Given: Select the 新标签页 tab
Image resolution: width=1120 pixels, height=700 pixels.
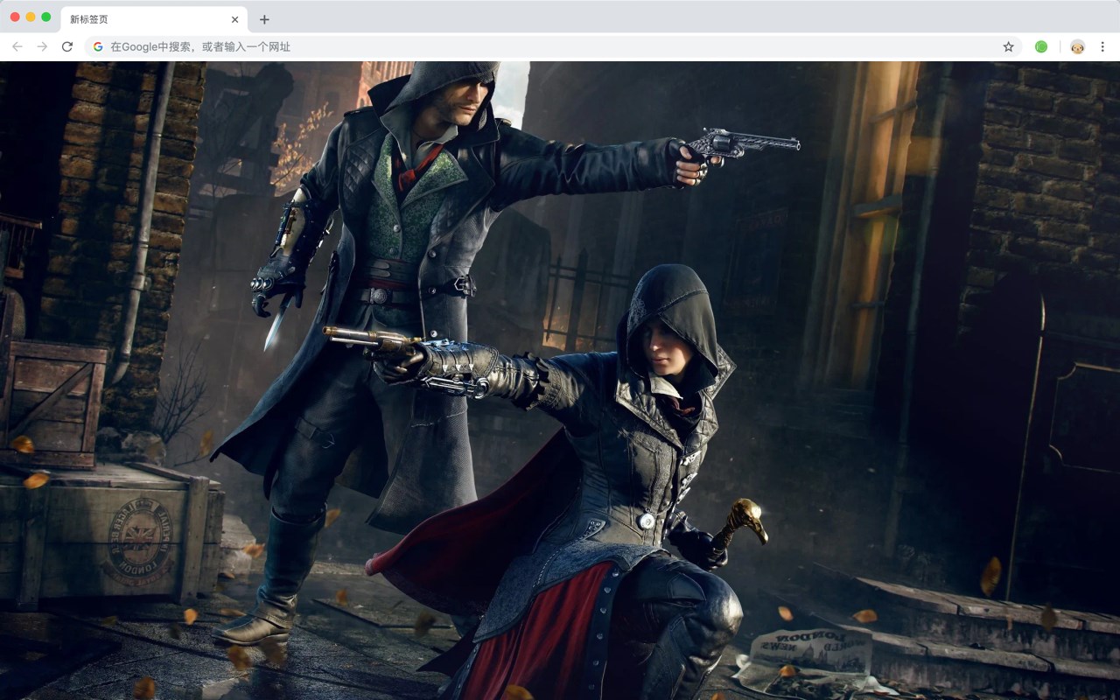Looking at the screenshot, I should [153, 19].
